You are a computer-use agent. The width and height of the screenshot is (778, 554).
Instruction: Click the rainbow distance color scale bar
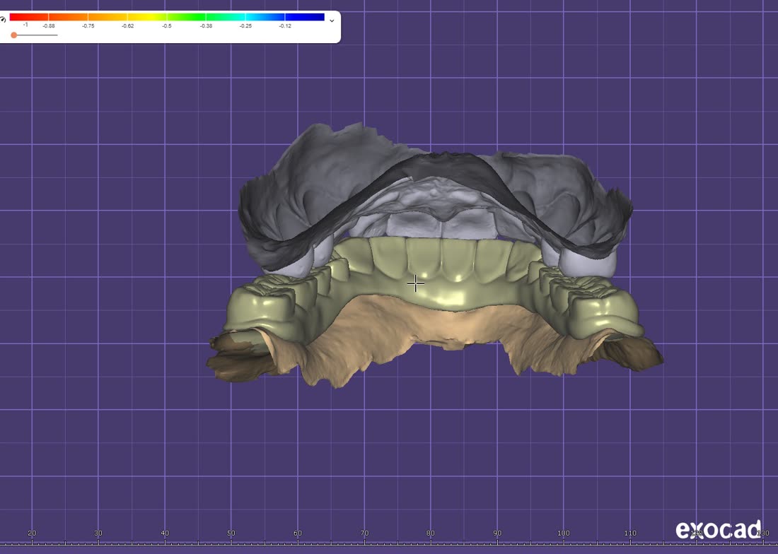[167, 17]
